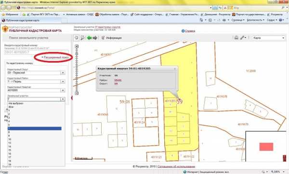Toggle the Расширенный поиск advanced search expander
This screenshot has width=289, height=174.
click(x=55, y=57)
